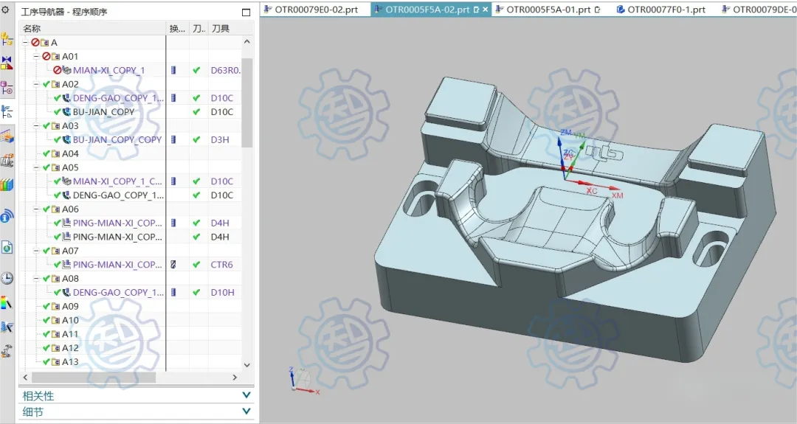This screenshot has width=797, height=424.
Task: Select the BU-JIAN_COPY operation
Action: [104, 111]
